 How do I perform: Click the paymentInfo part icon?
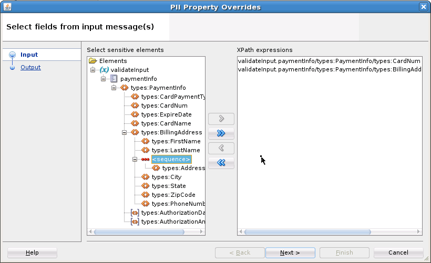pos(114,79)
